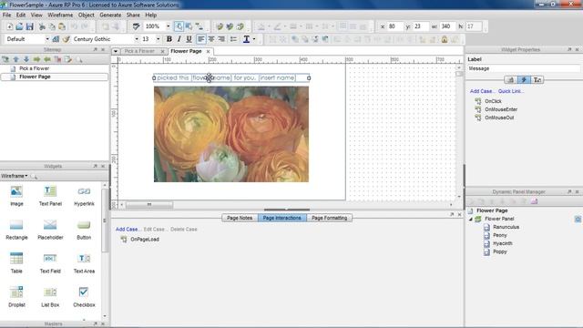Screen dimensions: 583x328
Task: Pick the Table widget
Action: (x=16, y=263)
